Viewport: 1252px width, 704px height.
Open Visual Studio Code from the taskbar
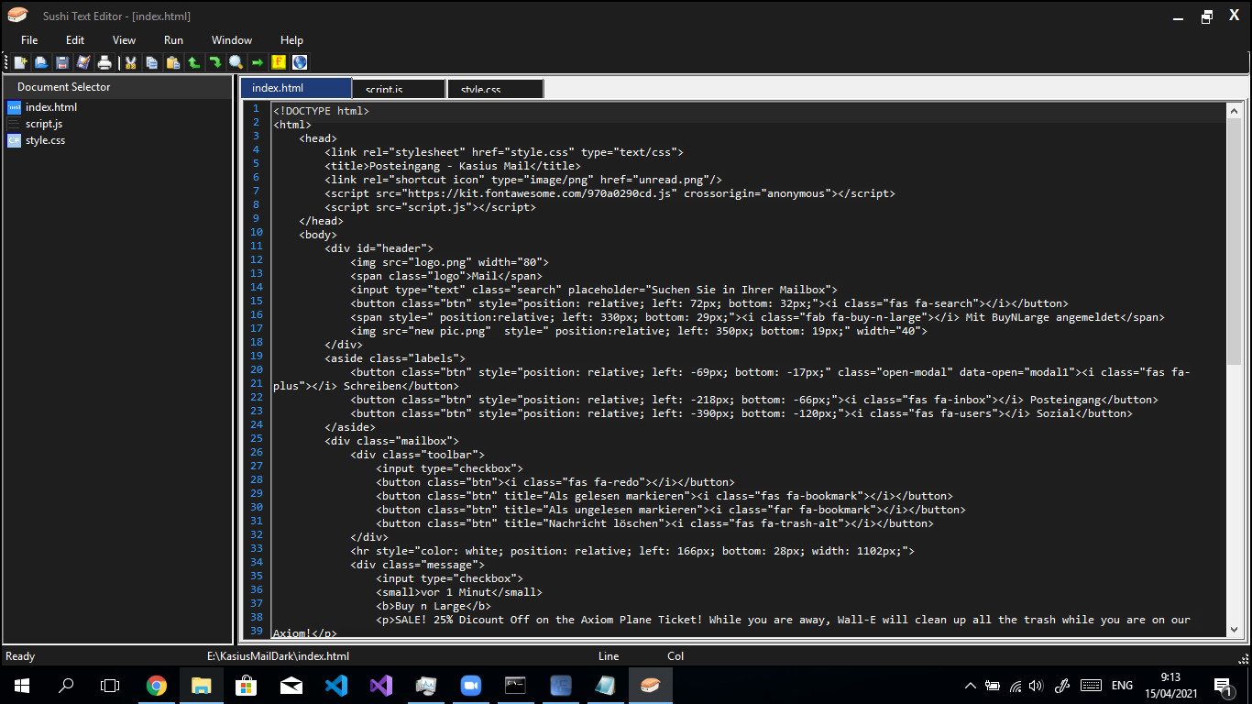[x=336, y=685]
